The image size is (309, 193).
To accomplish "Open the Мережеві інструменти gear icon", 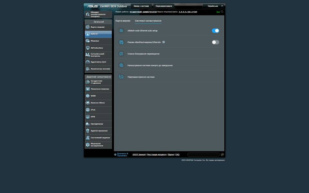I will (88, 145).
